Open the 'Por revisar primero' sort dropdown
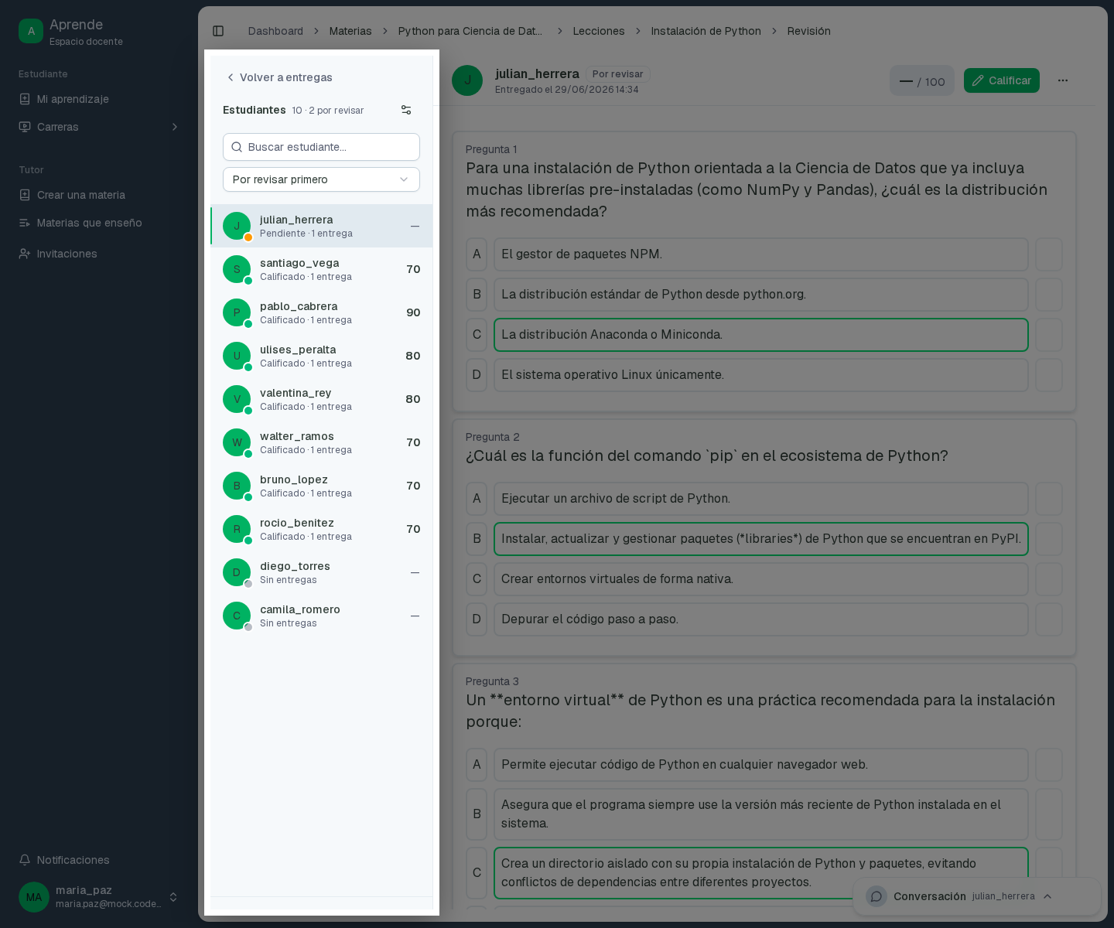Screen dimensions: 1114x928 tap(321, 179)
